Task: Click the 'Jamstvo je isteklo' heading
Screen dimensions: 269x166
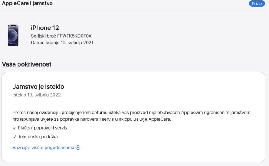Action: point(38,87)
